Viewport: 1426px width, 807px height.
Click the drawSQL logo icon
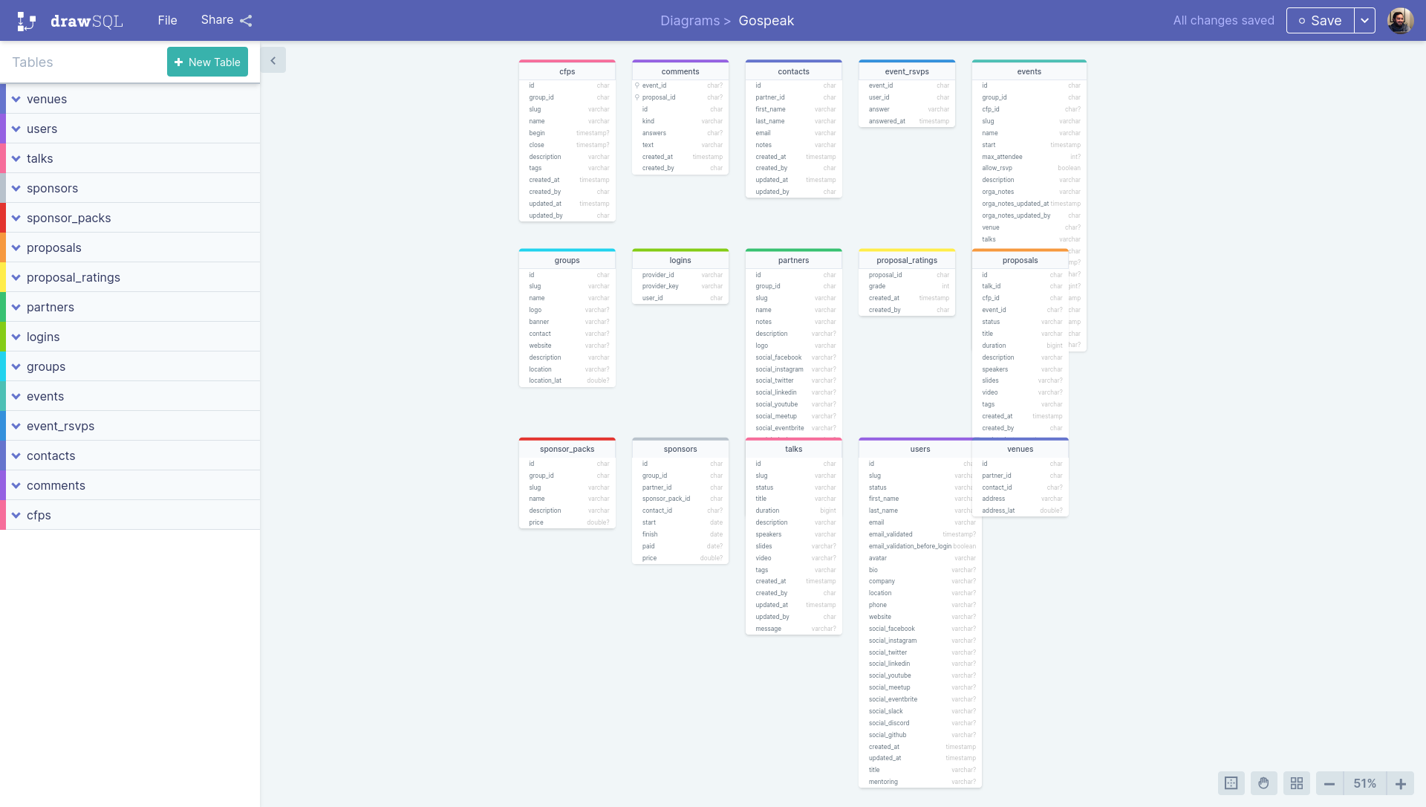[x=26, y=20]
